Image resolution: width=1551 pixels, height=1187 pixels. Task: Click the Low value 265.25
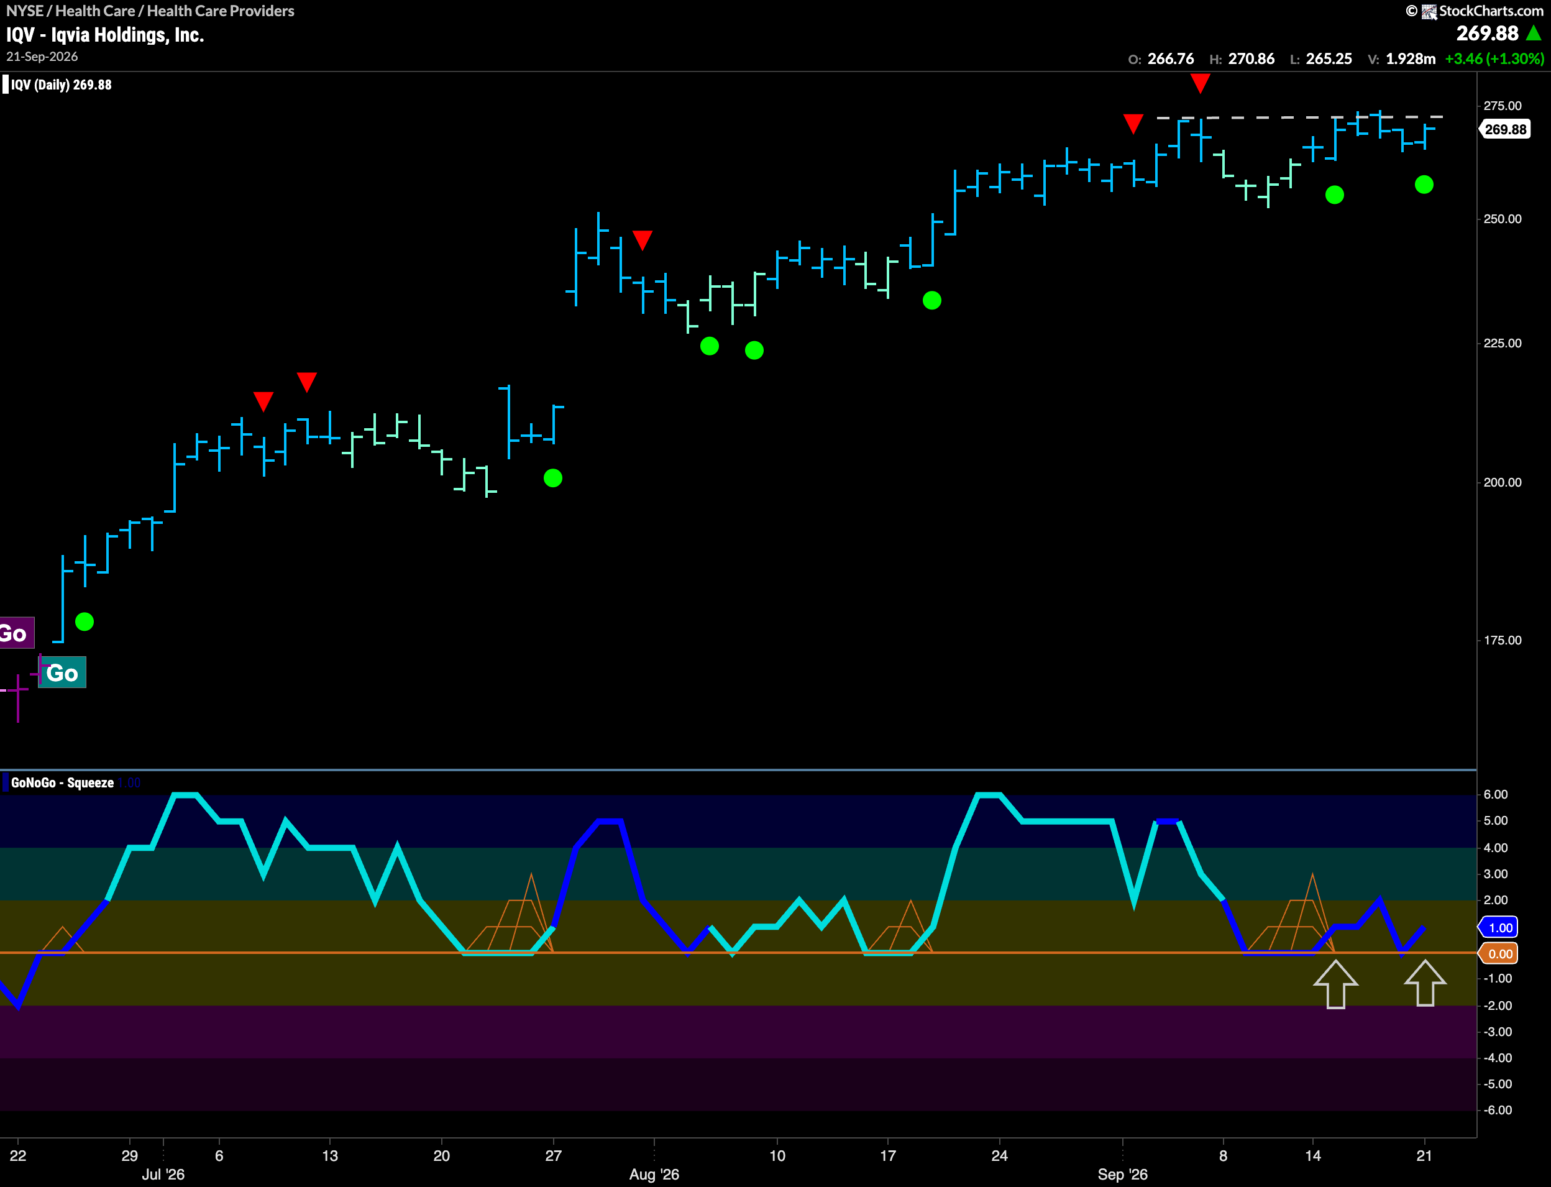click(x=1329, y=58)
